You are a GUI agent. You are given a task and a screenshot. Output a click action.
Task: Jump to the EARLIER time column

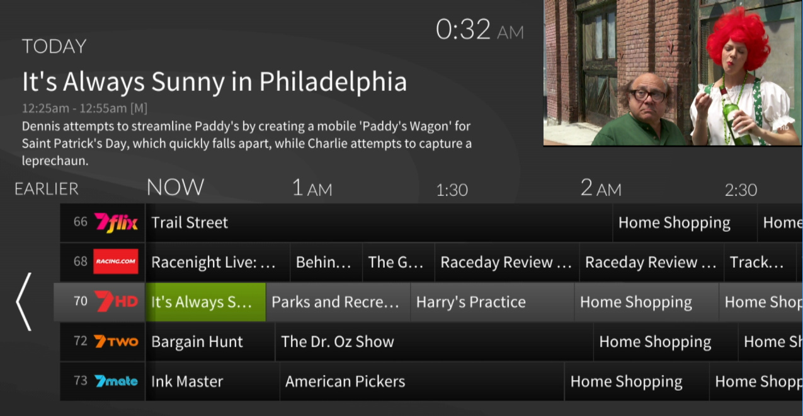[47, 189]
